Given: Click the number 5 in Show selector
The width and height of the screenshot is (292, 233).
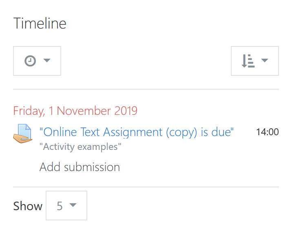Looking at the screenshot, I should 60,206.
